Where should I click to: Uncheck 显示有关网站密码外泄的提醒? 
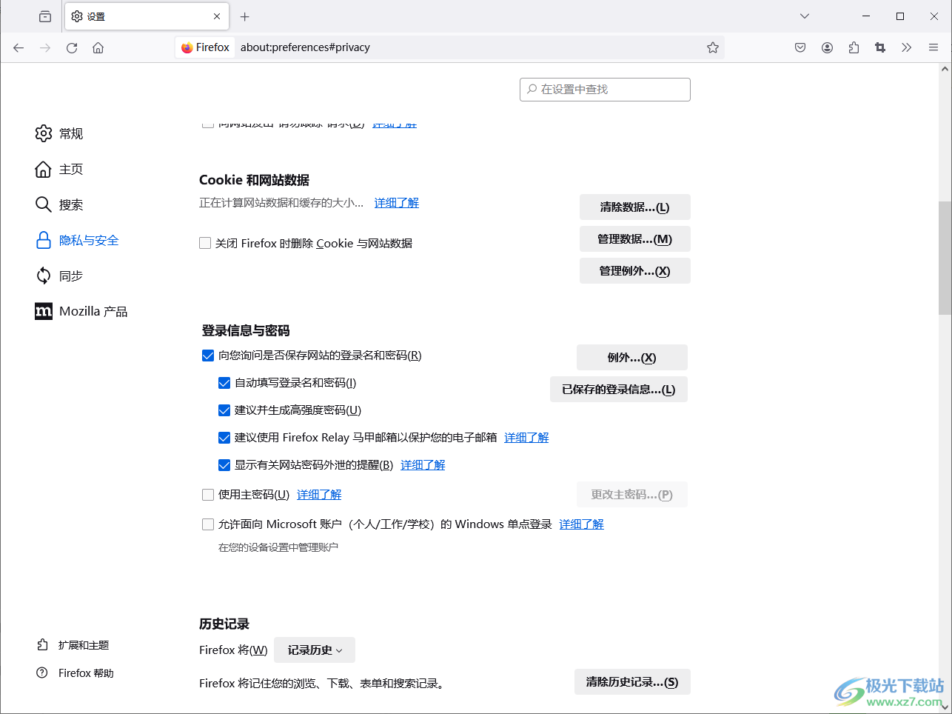pyautogui.click(x=224, y=465)
